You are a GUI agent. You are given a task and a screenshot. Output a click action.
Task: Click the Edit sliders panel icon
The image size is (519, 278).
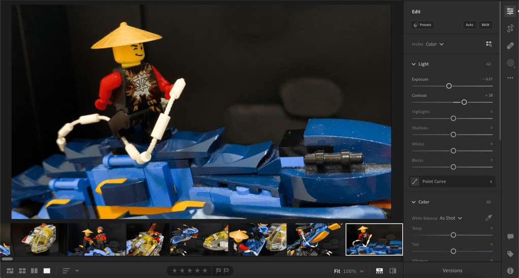[510, 11]
